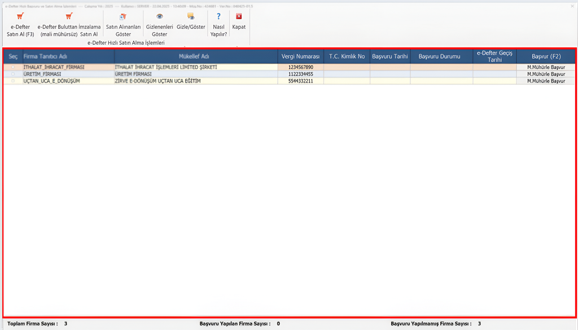Viewport: 578px width, 330px height.
Task: Show purchased items via Satın Alınanları Göster
Action: click(x=123, y=24)
